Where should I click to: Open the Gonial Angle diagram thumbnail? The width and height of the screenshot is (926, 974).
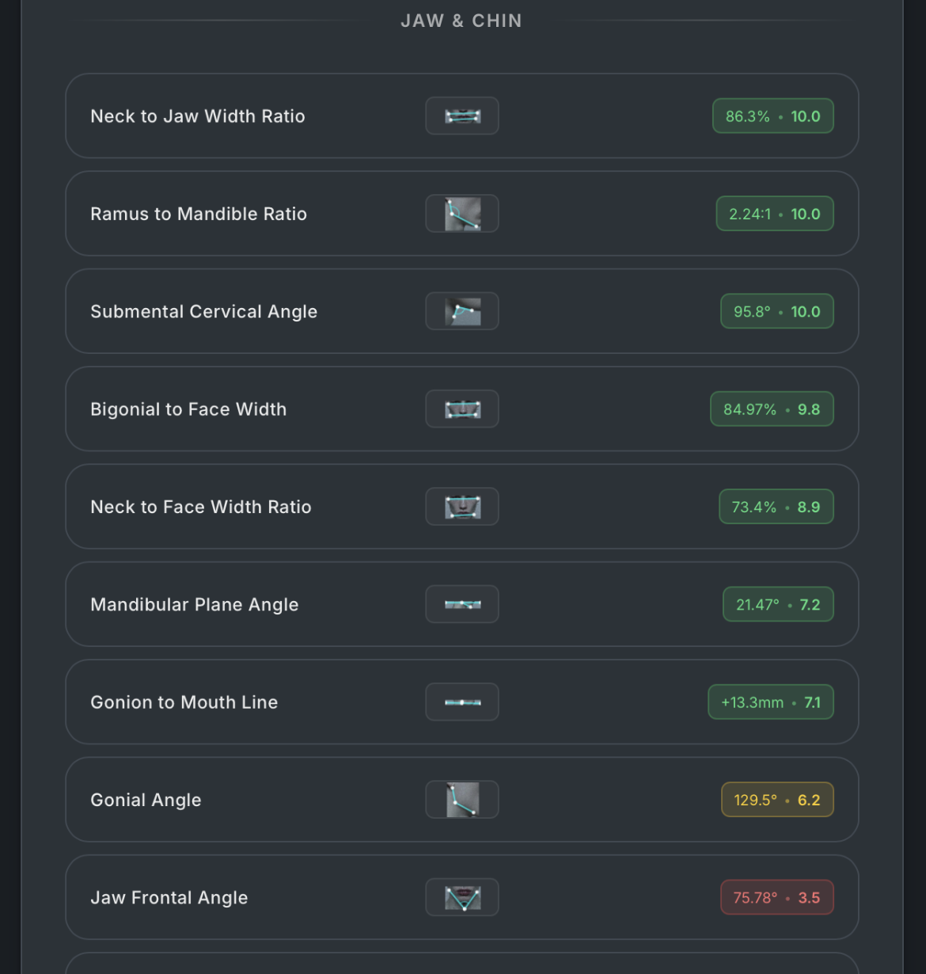pyautogui.click(x=462, y=800)
